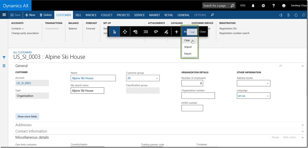
Task: Open the OPTIONS tab
Action: pyautogui.click(x=200, y=15)
